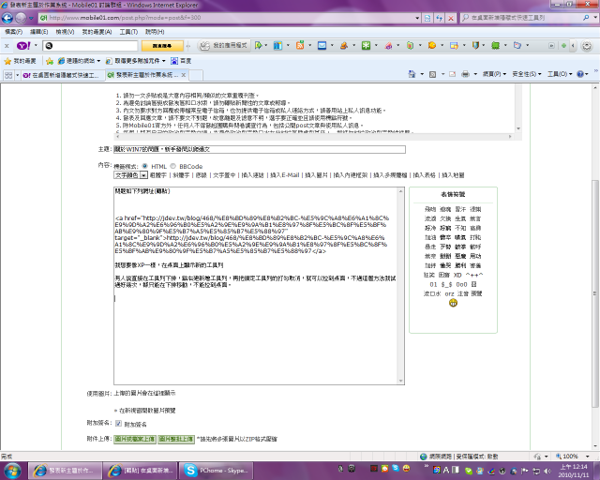
Task: Click the search magnifier in IE search box
Action: (585, 18)
